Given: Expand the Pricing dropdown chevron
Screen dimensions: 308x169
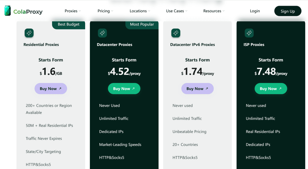Looking at the screenshot, I should [112, 11].
